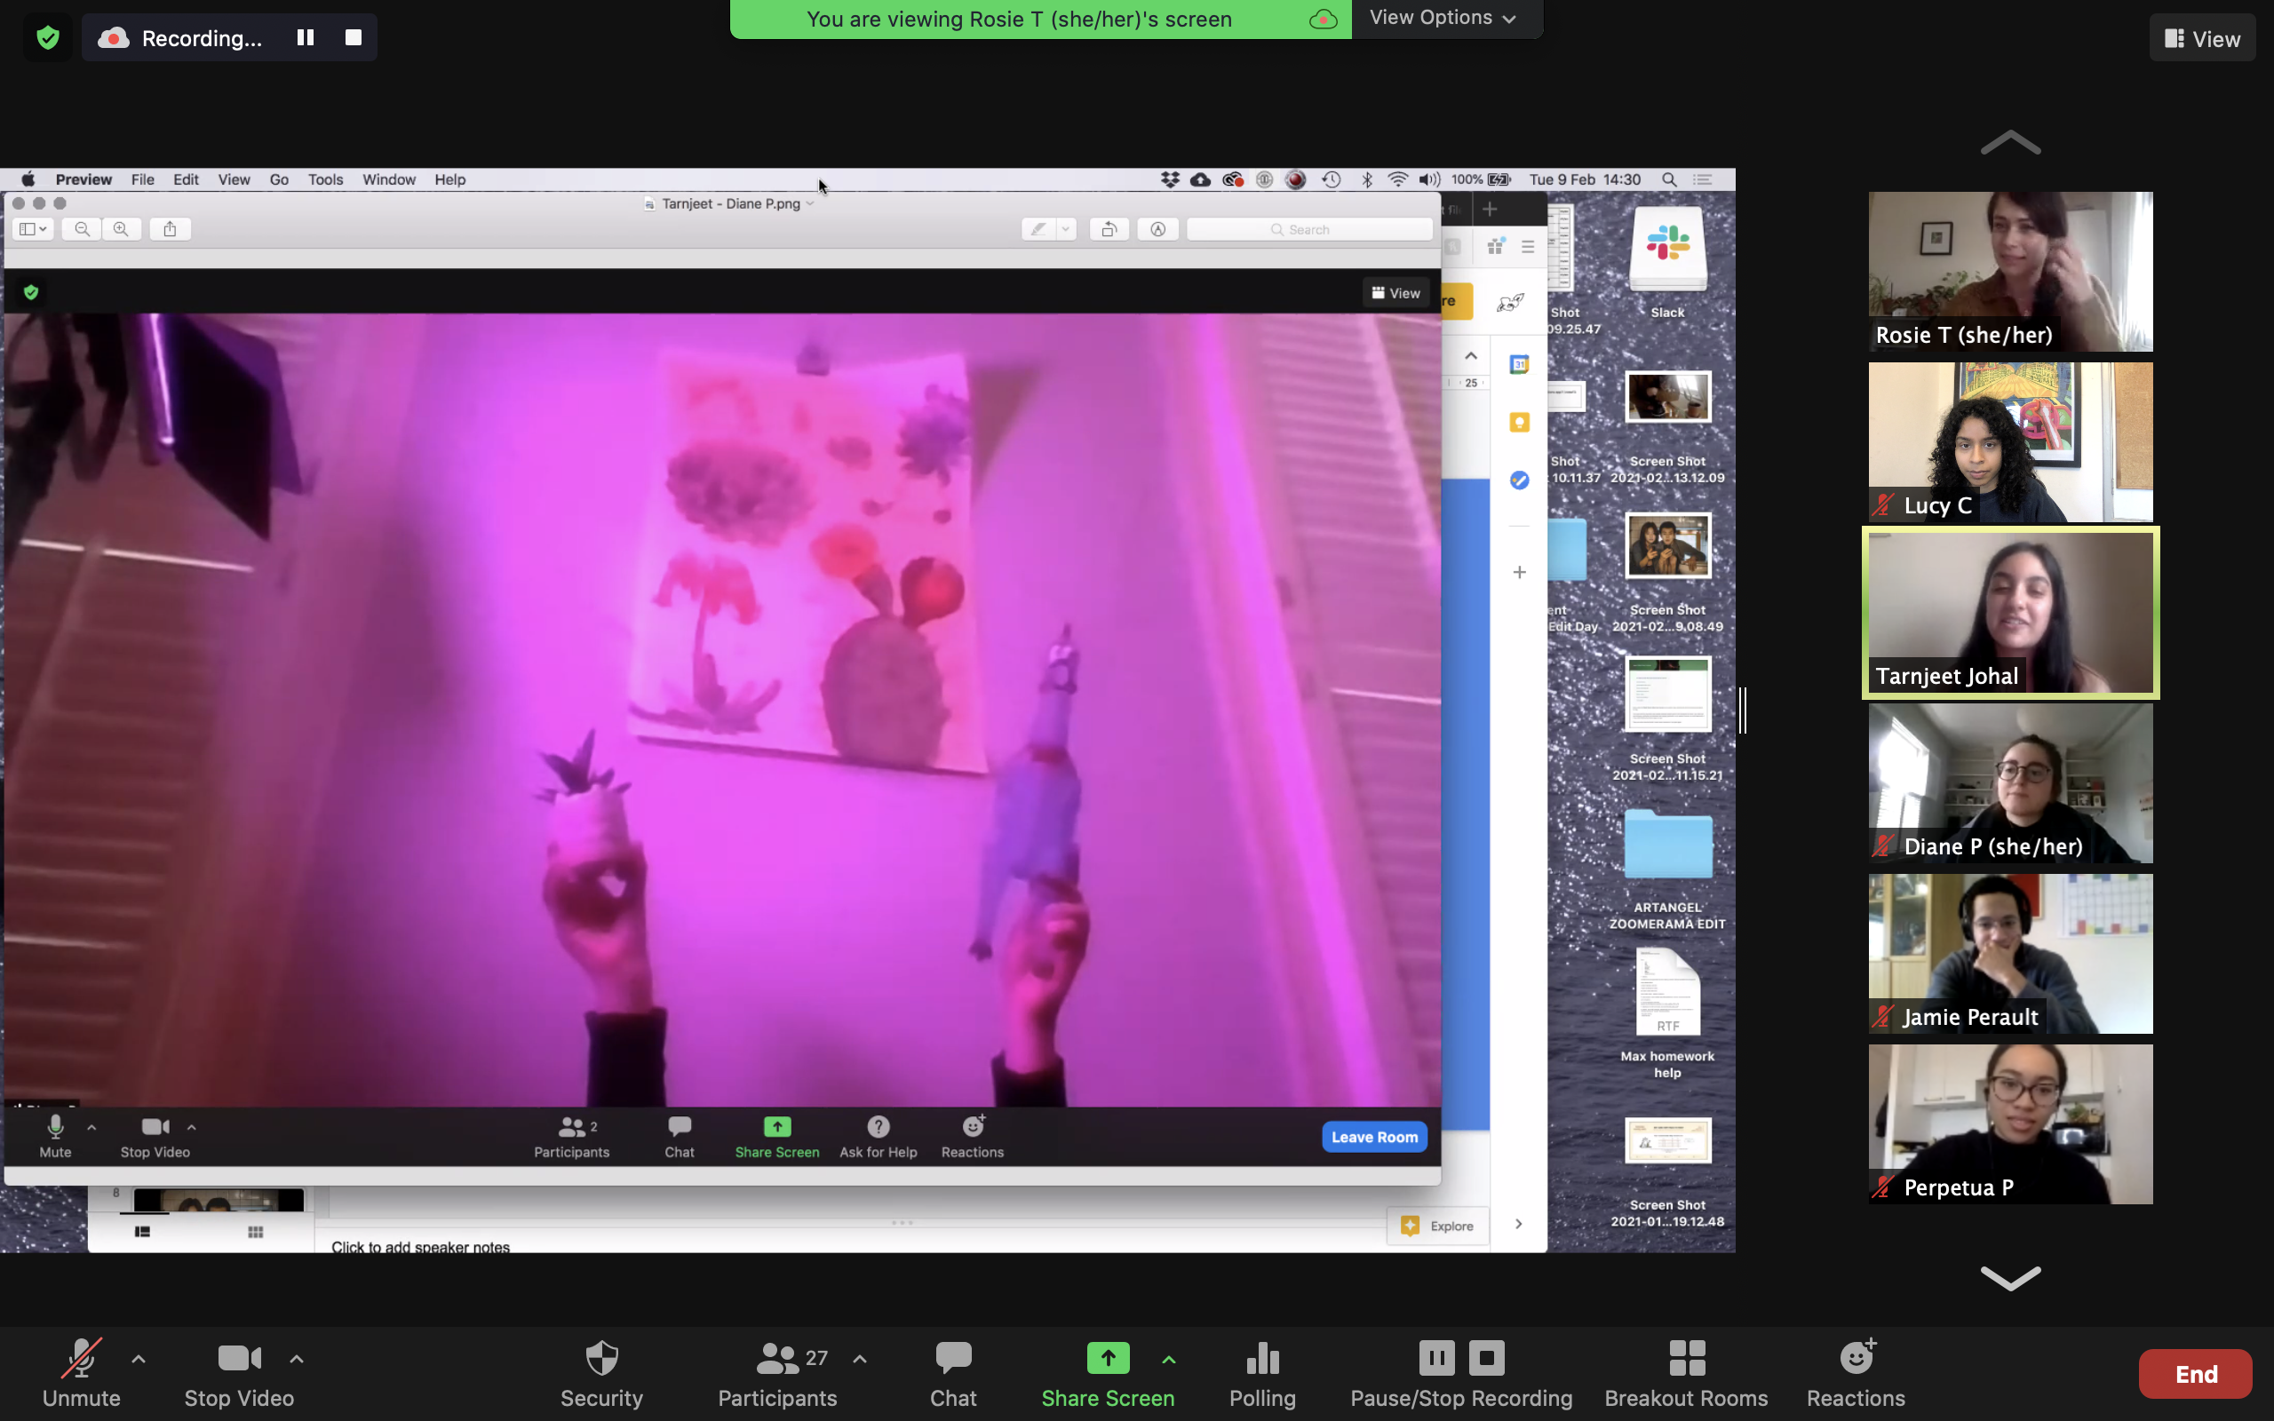Stop the recording with square button
The width and height of the screenshot is (2274, 1421).
pos(354,37)
